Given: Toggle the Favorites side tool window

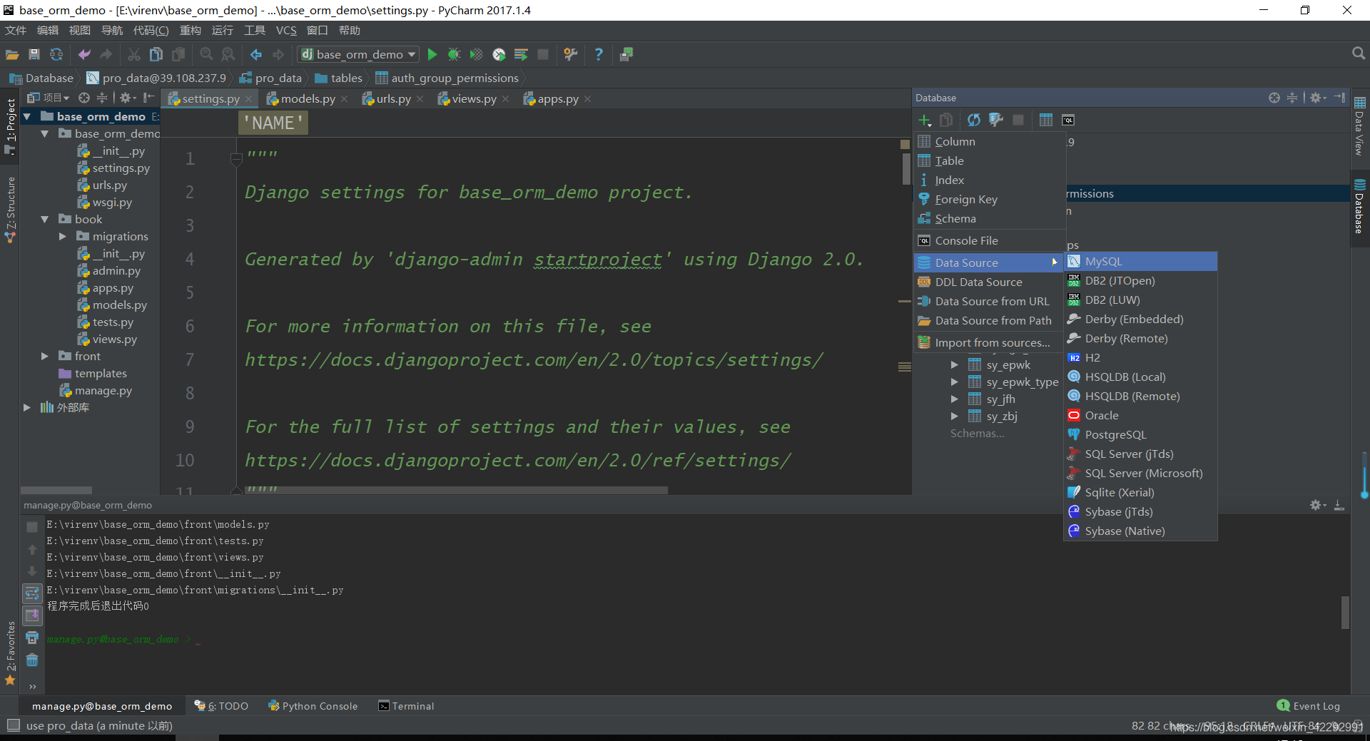Looking at the screenshot, I should click(10, 654).
